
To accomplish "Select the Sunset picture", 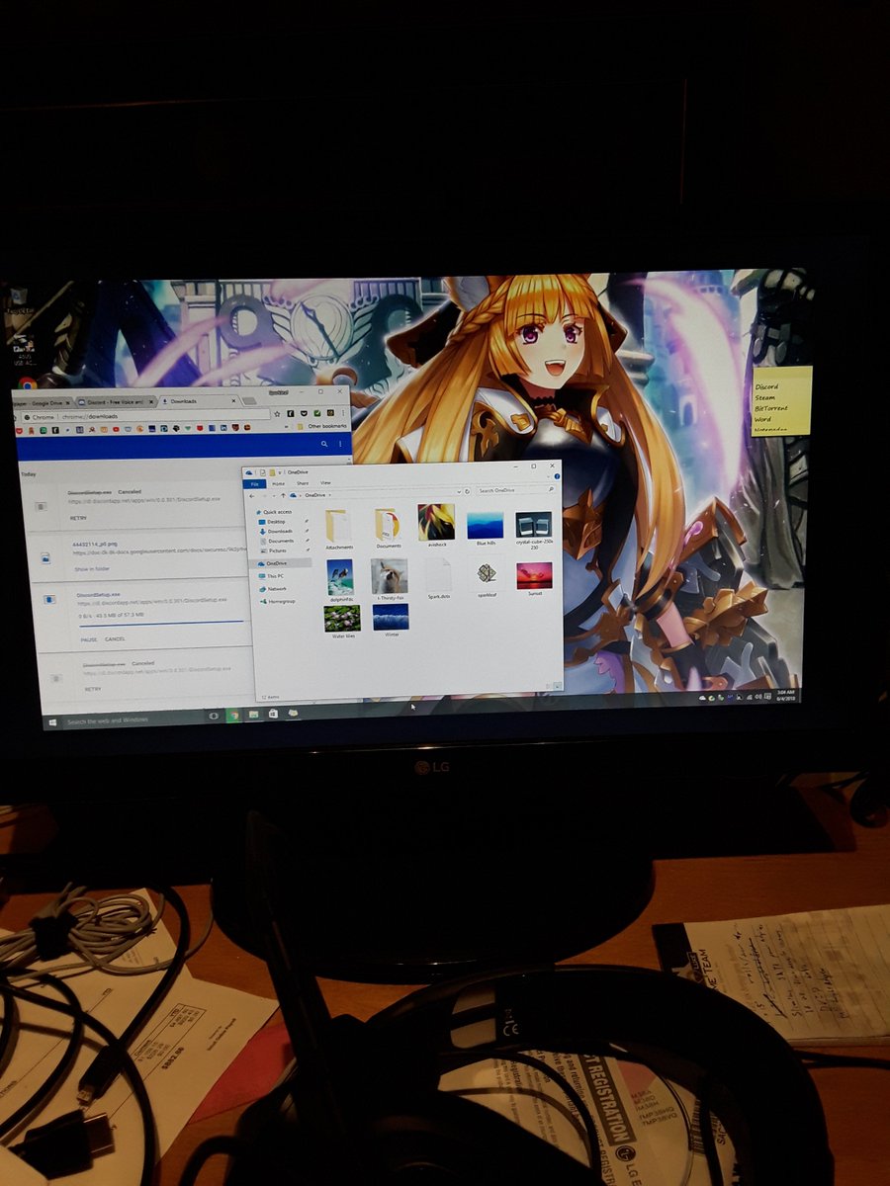I will pyautogui.click(x=534, y=578).
